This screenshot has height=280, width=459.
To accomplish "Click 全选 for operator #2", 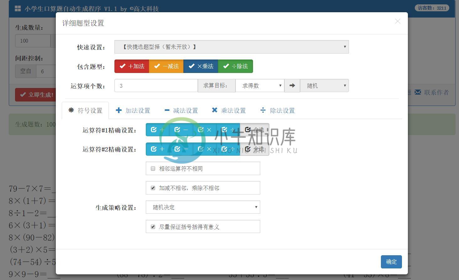I will 254,149.
